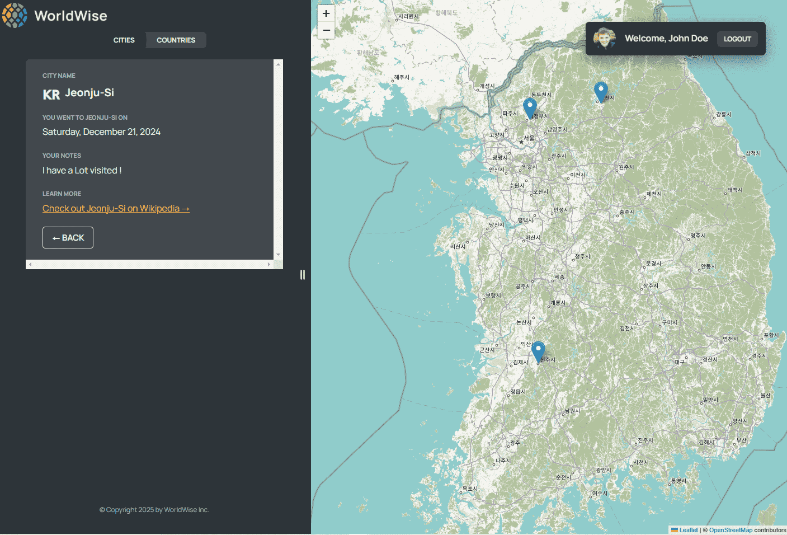787x535 pixels.
Task: Click John Doe's avatar picture
Action: point(605,39)
